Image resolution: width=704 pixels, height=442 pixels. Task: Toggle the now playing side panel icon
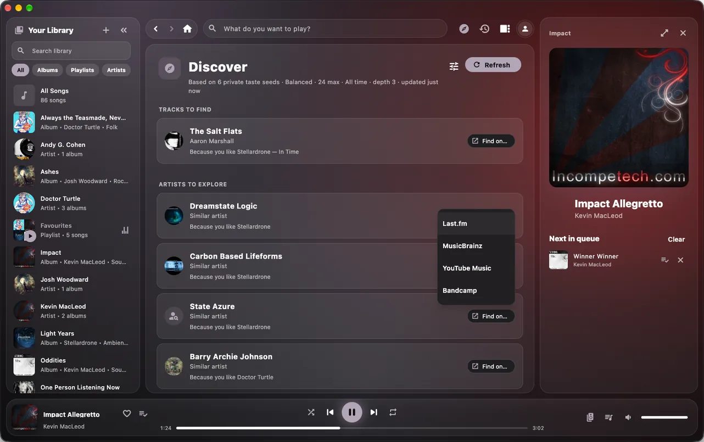pyautogui.click(x=505, y=29)
